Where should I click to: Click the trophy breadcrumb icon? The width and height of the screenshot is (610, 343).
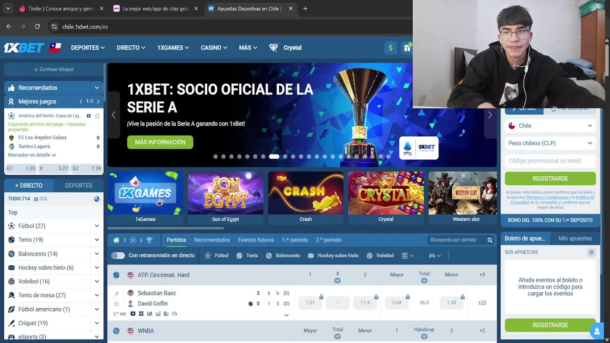(x=149, y=240)
